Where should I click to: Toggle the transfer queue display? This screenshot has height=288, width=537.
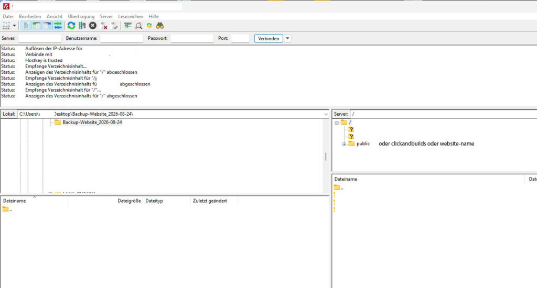[x=58, y=26]
